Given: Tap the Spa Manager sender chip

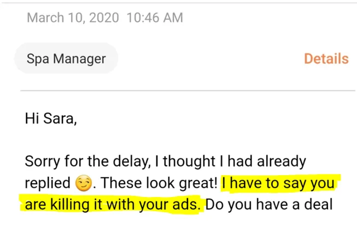Looking at the screenshot, I should 66,59.
